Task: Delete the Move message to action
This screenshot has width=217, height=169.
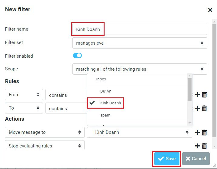Action: click(x=204, y=133)
